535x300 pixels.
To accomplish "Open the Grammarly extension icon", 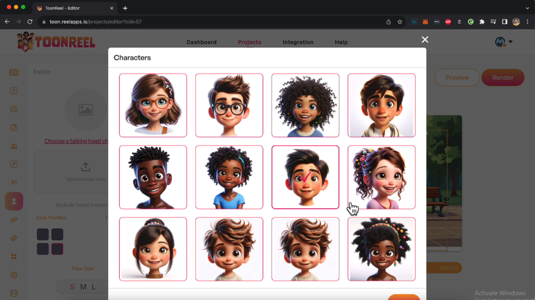I will click(471, 22).
